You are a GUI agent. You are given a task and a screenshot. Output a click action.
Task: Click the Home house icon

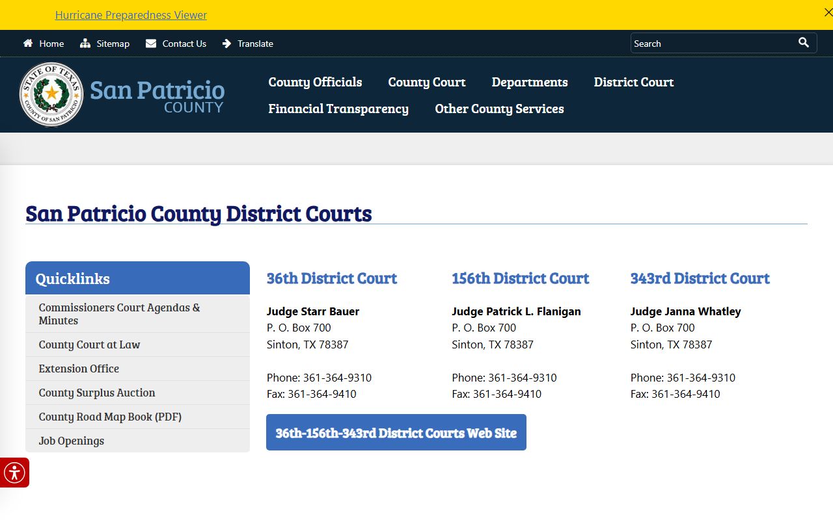coord(28,44)
